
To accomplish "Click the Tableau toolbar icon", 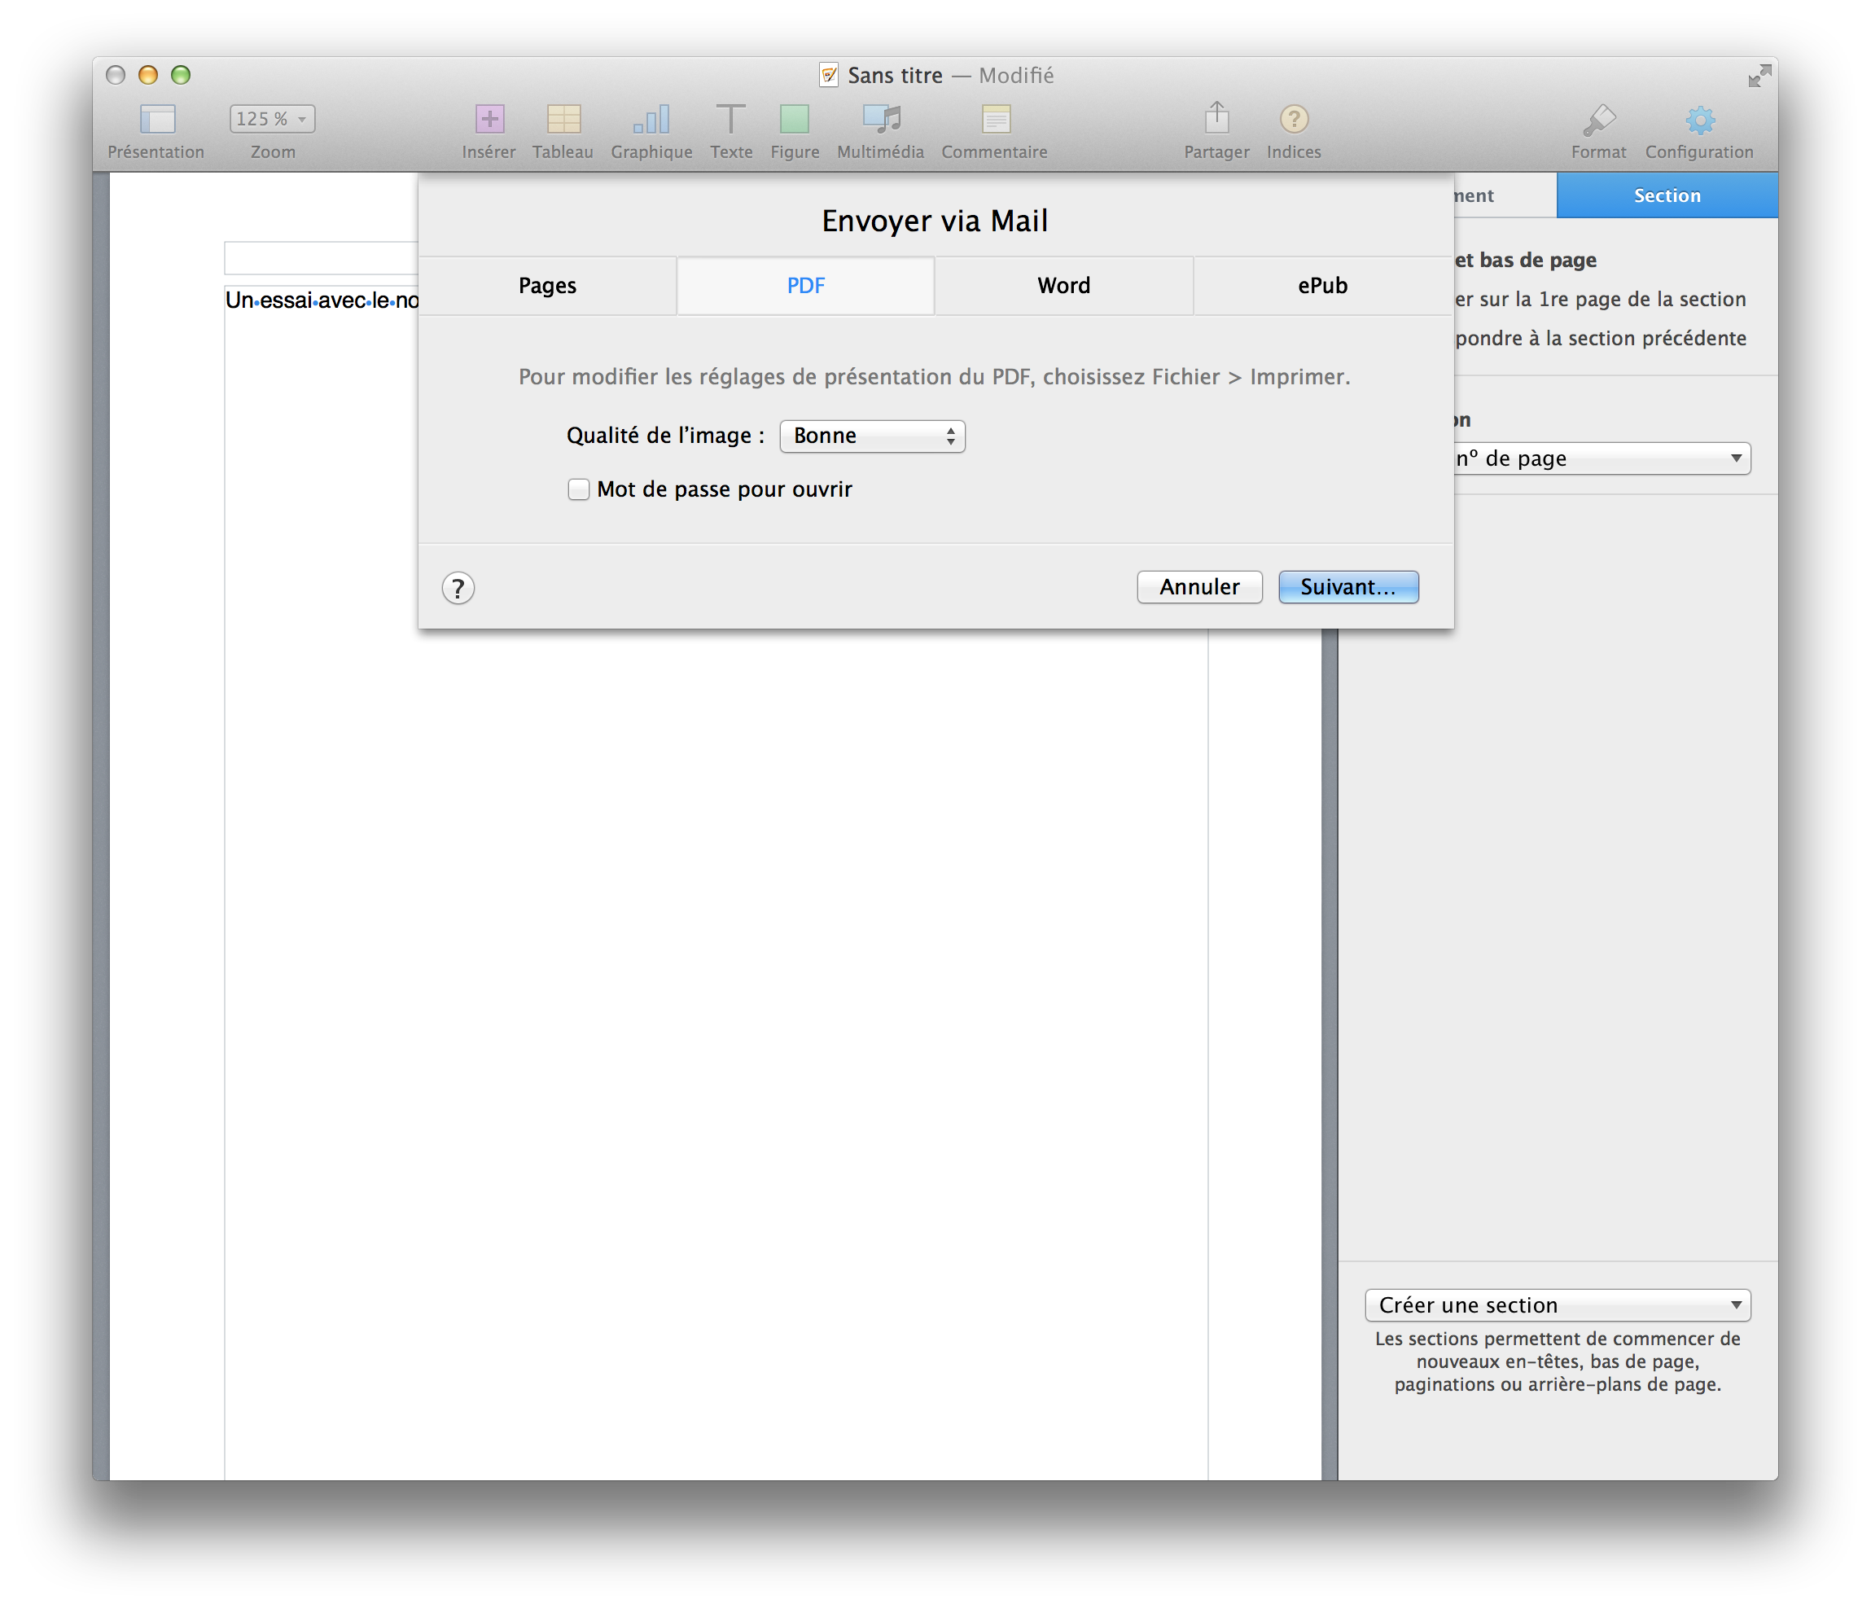I will 563,119.
